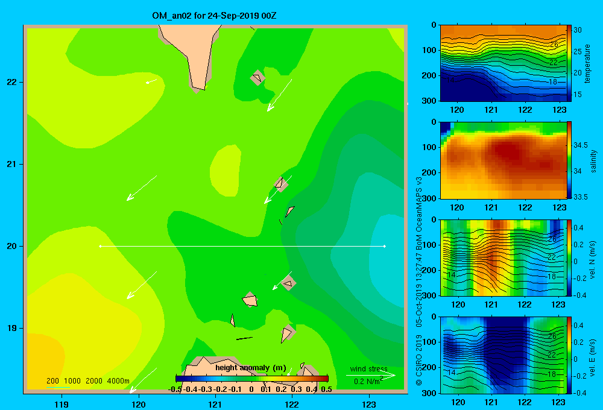
Task: Click the '0.5' tick ending the height anomaly scale
Action: pos(326,389)
